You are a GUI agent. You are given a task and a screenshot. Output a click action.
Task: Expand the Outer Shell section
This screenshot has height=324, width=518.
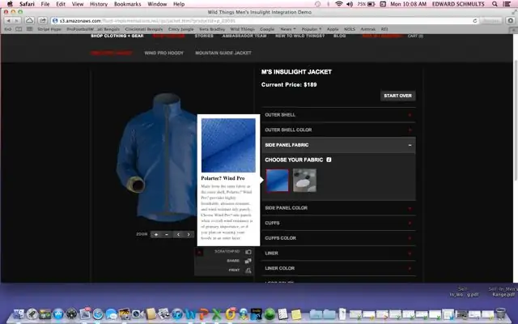coord(338,115)
